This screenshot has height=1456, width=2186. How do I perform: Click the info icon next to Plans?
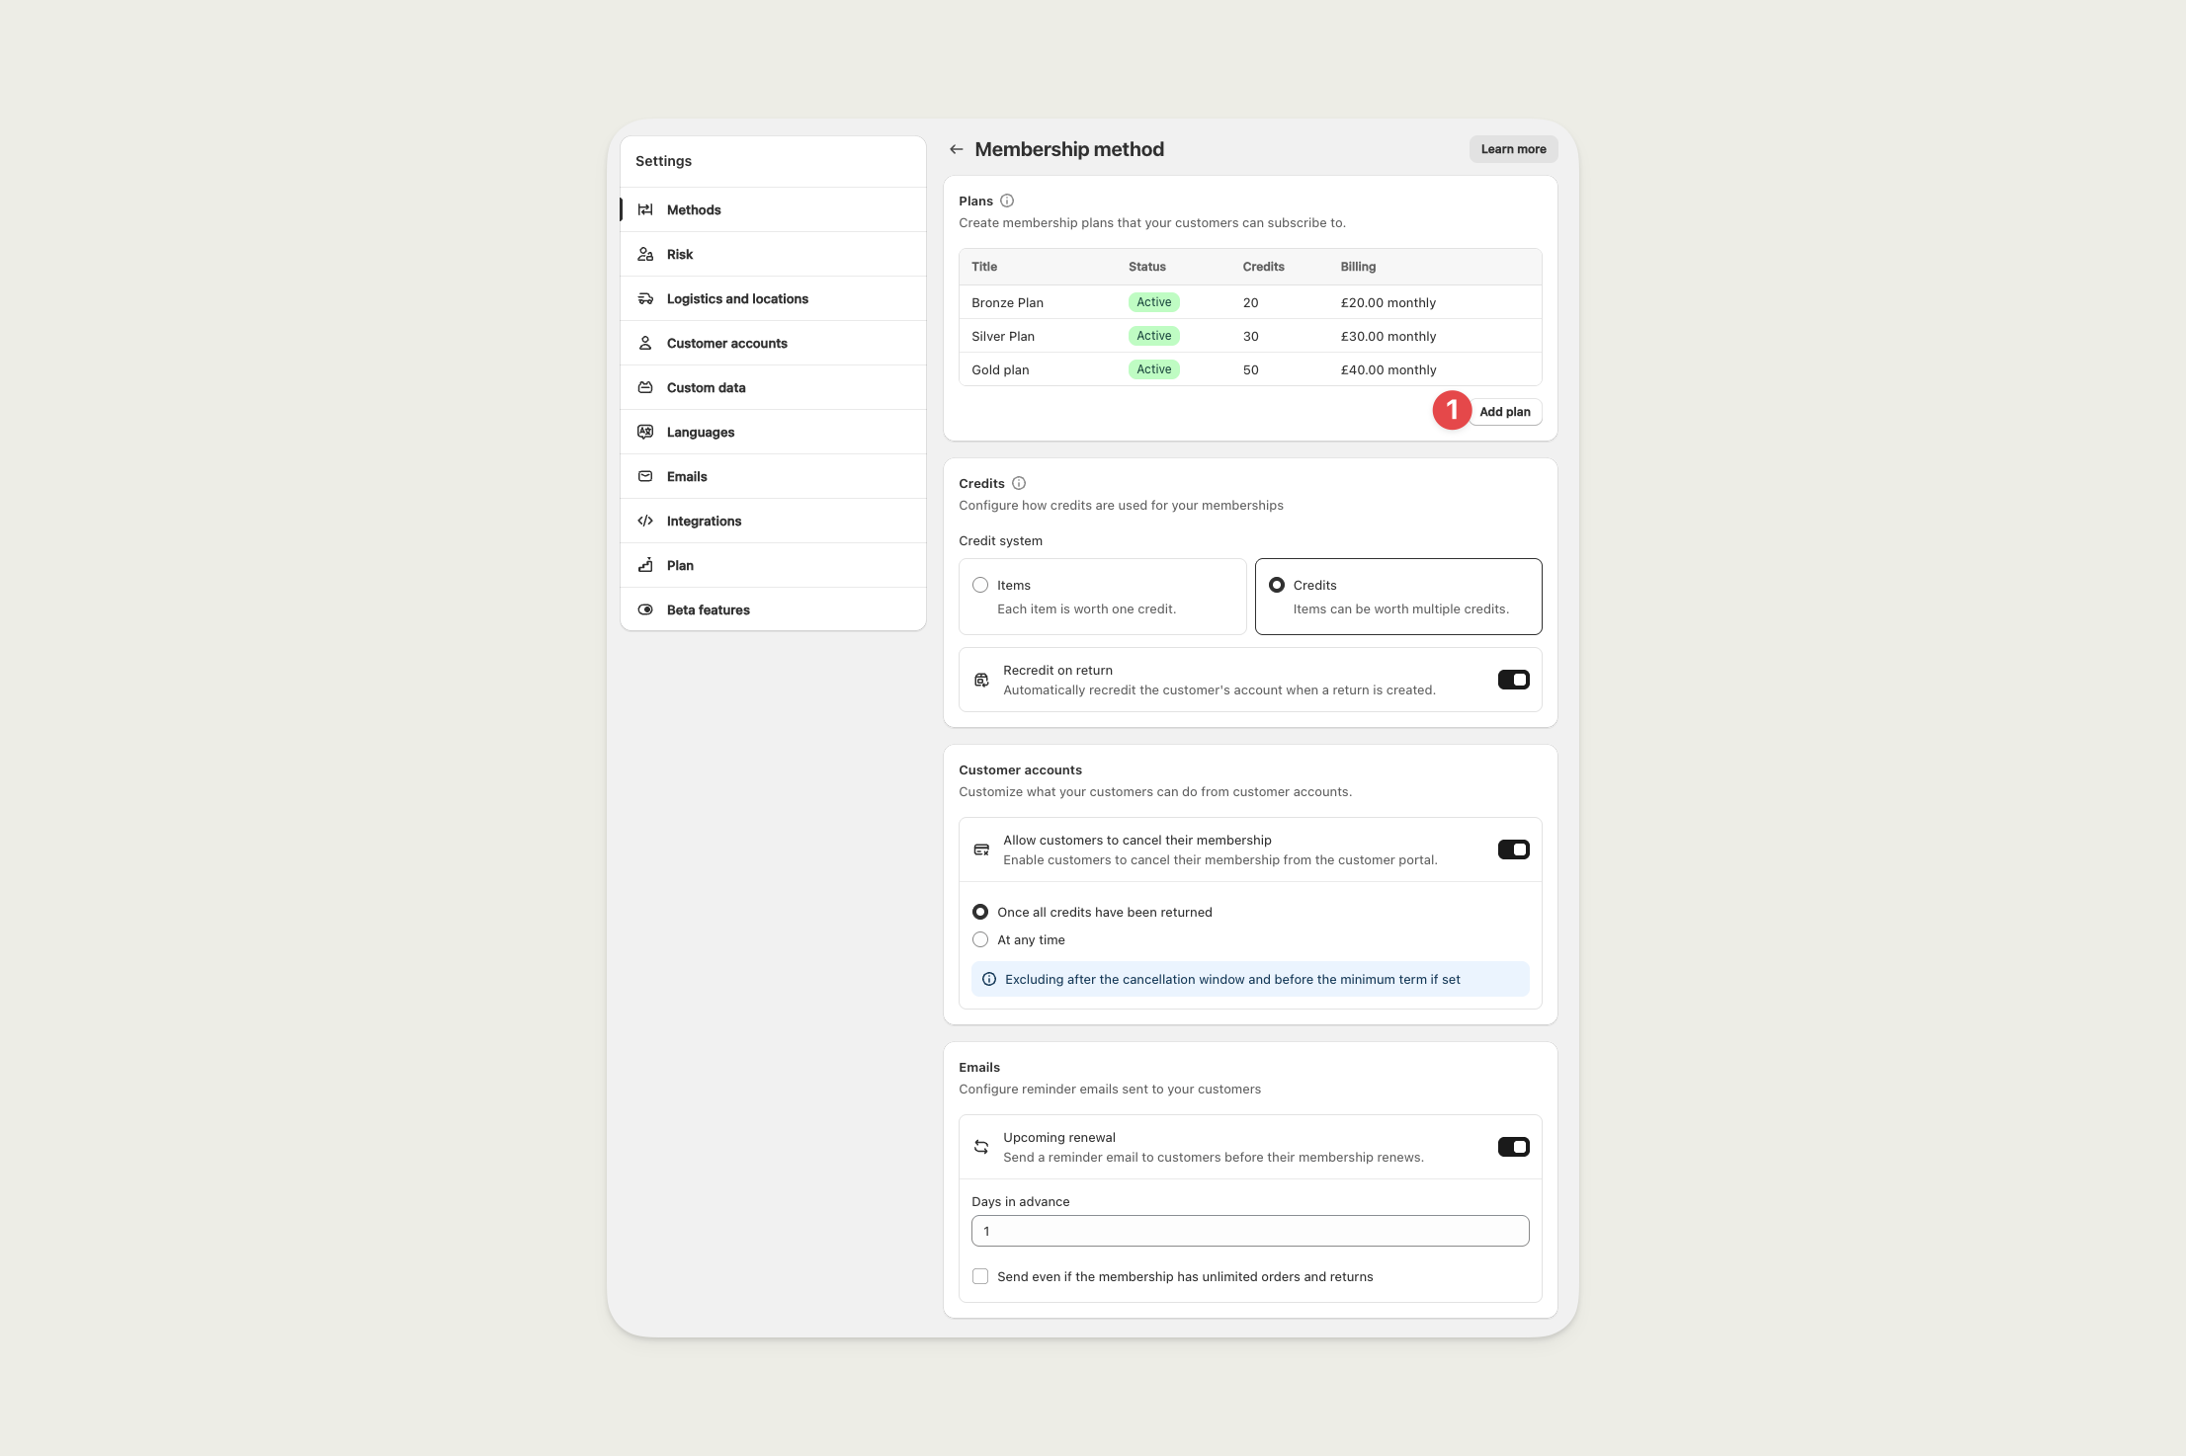(x=1008, y=201)
